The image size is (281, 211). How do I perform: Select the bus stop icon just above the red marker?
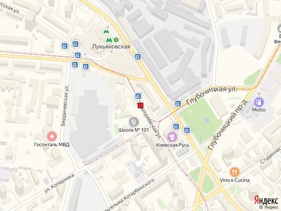click(x=138, y=96)
